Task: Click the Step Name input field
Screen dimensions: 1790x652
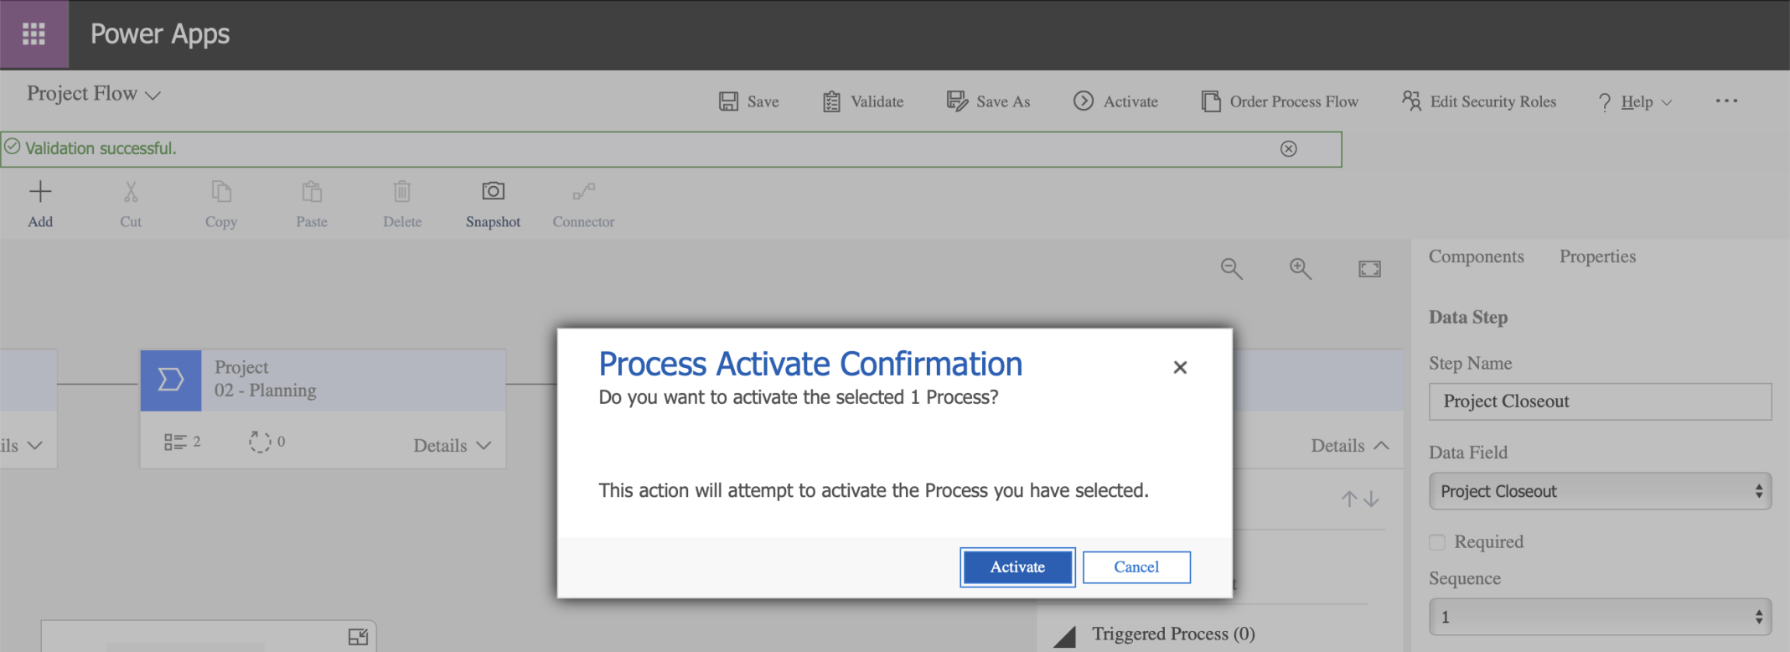Action: (1600, 401)
